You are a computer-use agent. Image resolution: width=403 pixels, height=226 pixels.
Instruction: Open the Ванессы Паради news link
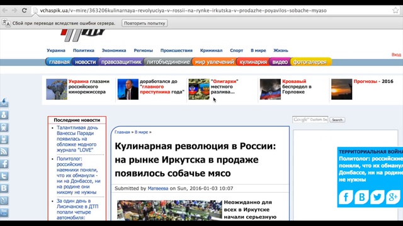coord(77,139)
